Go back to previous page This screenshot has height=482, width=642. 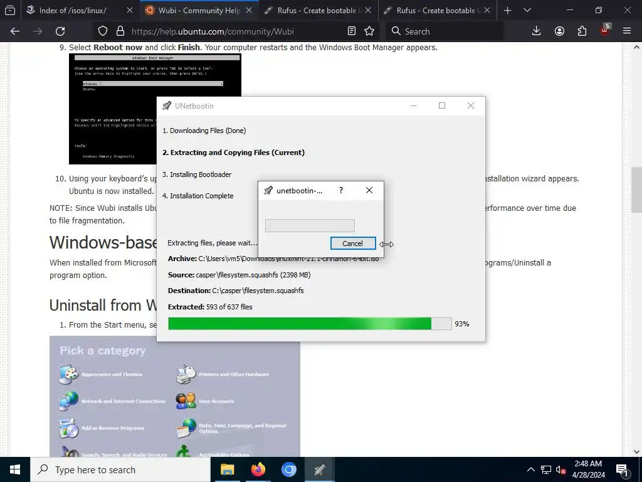coord(15,31)
